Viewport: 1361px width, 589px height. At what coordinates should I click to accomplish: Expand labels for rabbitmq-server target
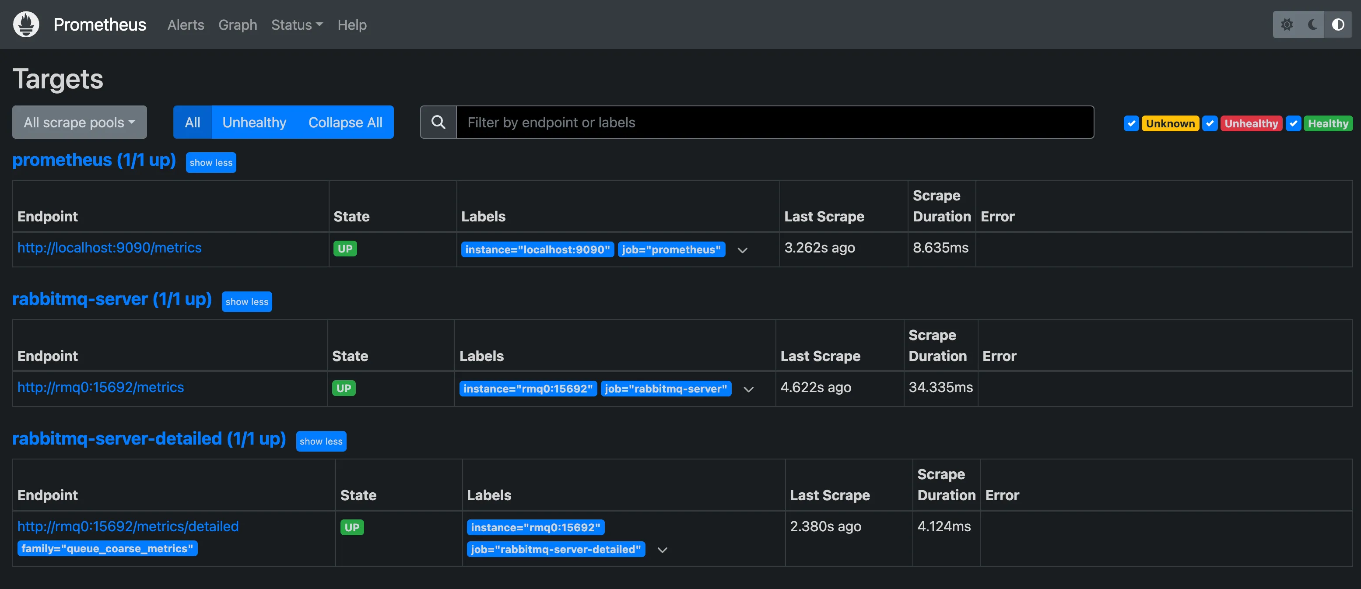tap(749, 389)
